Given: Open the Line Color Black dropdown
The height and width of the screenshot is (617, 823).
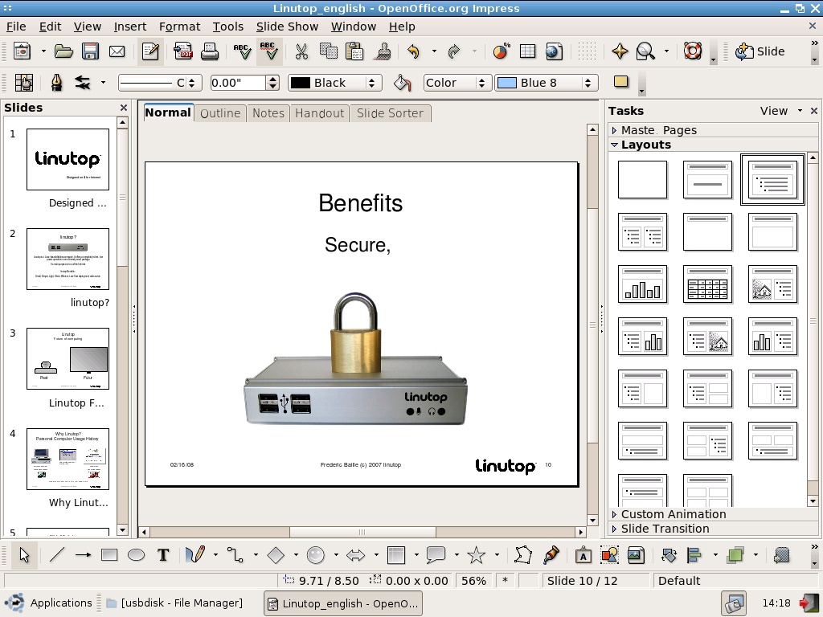Looking at the screenshot, I should pyautogui.click(x=335, y=83).
